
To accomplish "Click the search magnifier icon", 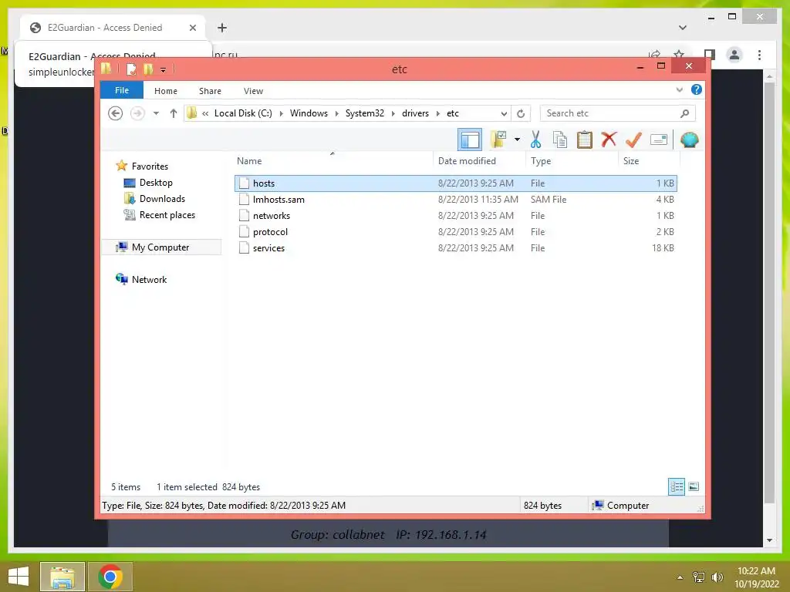I will [x=684, y=114].
